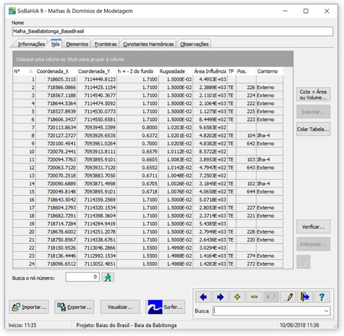Open the Elementos tab
This screenshot has width=344, height=336.
[77, 44]
